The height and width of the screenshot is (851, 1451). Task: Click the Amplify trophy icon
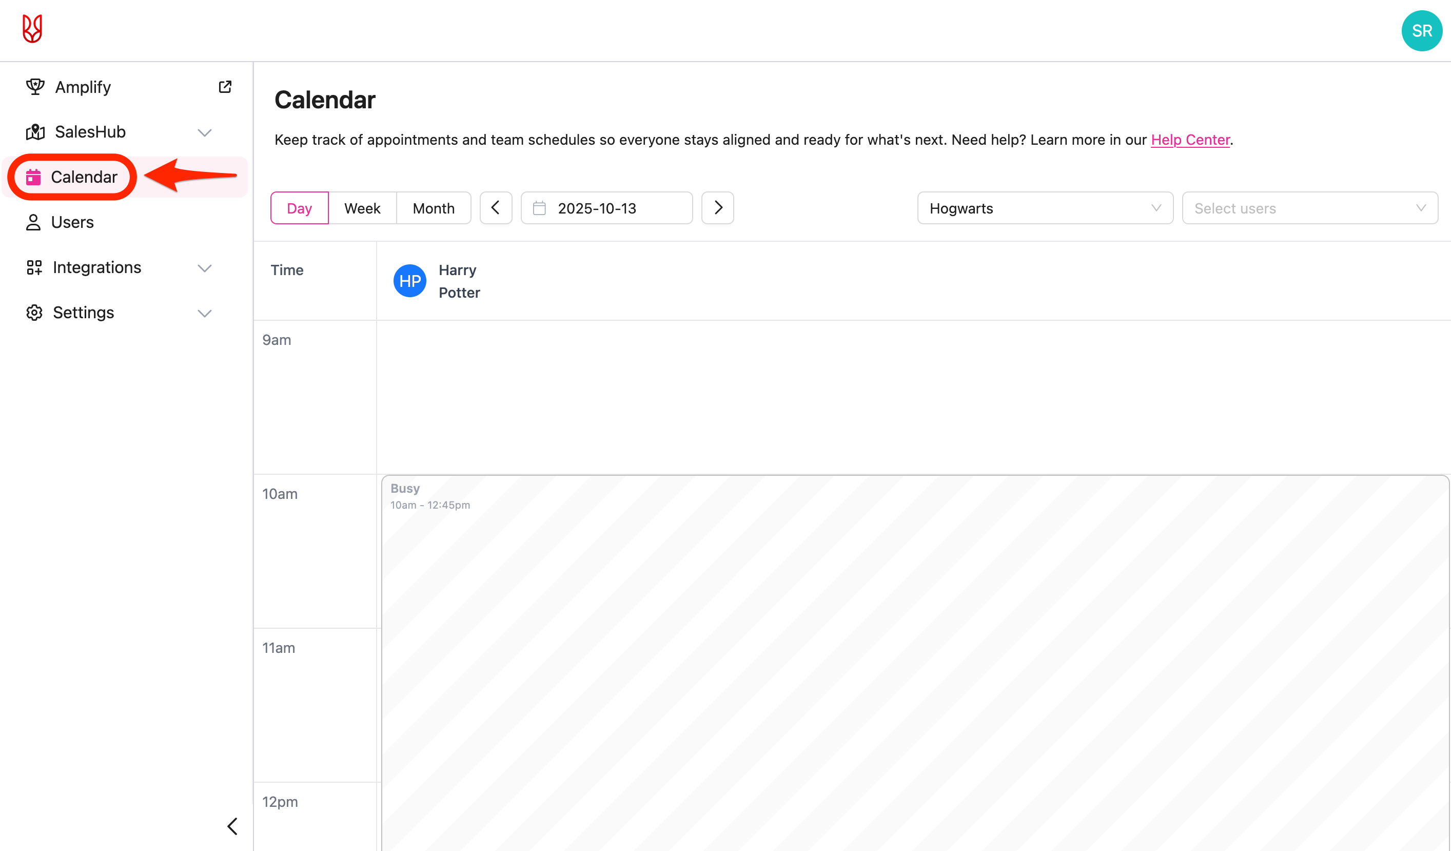pyautogui.click(x=35, y=87)
